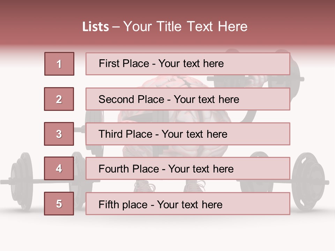Click the brain character's left sneaker
The height and width of the screenshot is (251, 335).
tap(144, 186)
